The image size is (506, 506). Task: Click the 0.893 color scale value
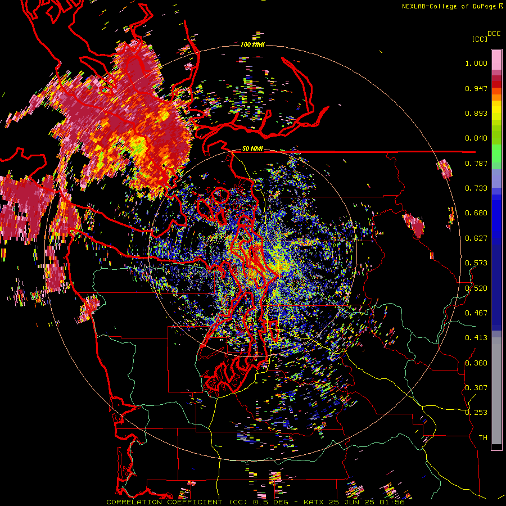pyautogui.click(x=476, y=113)
